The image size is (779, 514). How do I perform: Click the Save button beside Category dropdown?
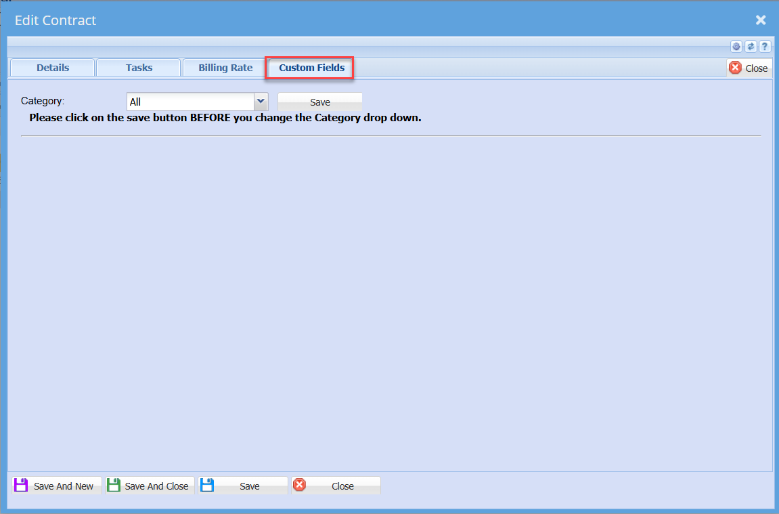click(320, 102)
